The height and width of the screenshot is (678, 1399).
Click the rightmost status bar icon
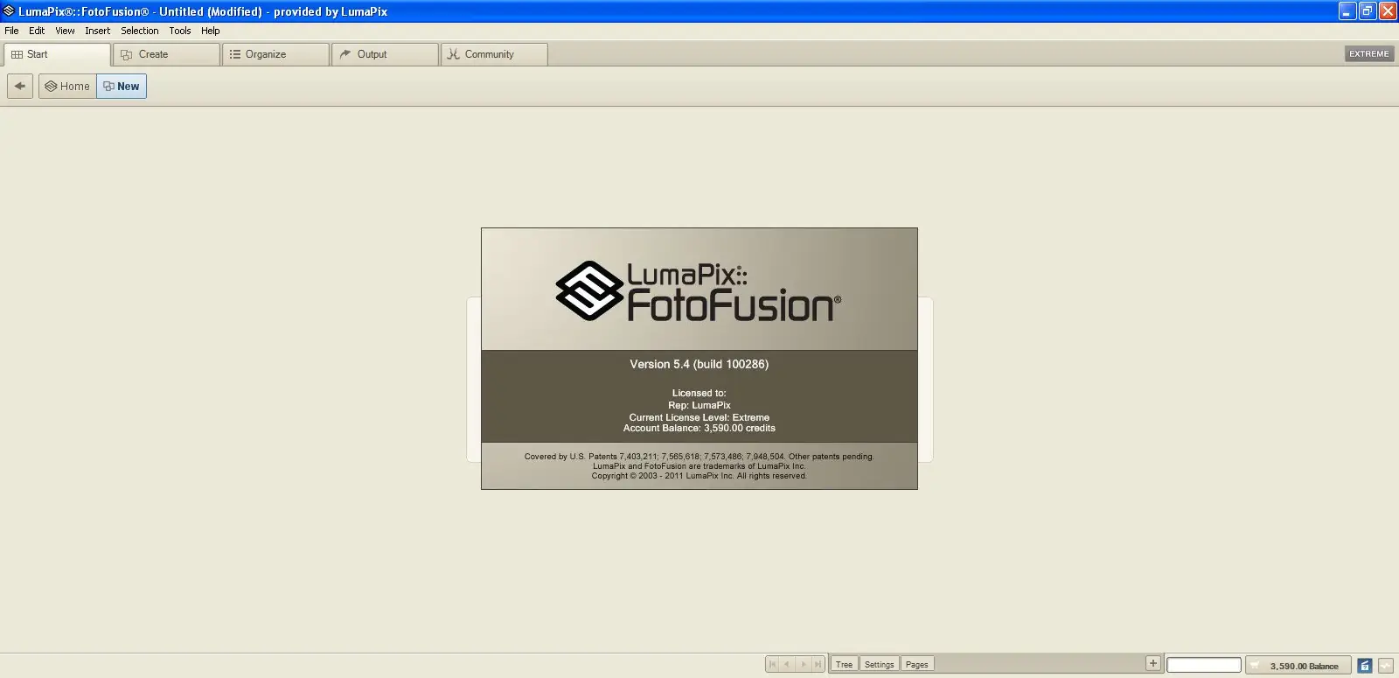1386,666
